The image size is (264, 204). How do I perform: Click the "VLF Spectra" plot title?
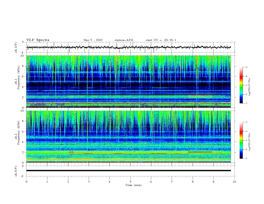38,40
